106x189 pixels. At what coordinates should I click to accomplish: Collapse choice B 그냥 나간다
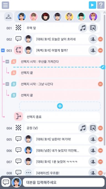(7, 84)
